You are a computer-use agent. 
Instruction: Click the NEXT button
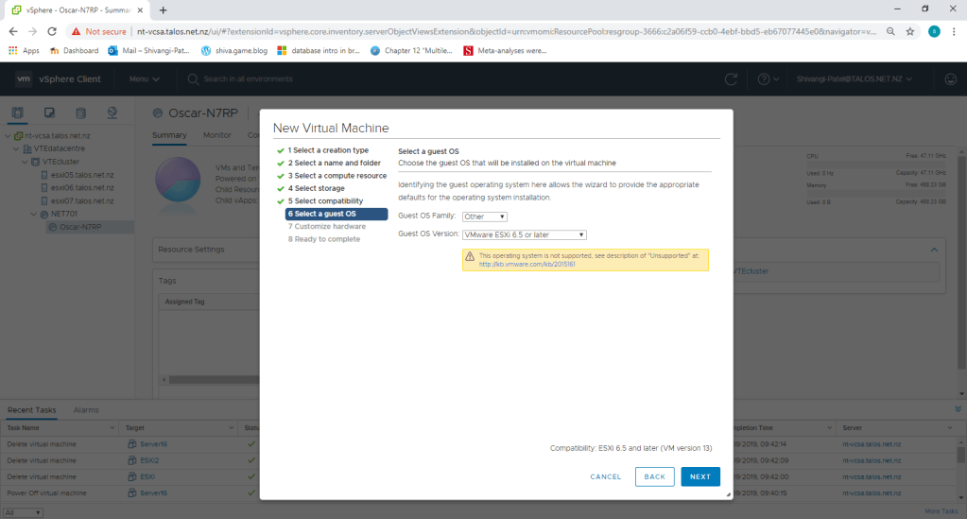tap(699, 476)
